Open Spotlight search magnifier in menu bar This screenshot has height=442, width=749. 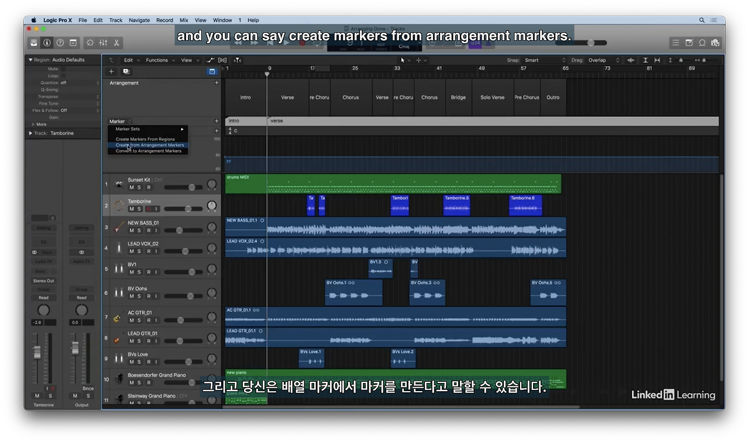click(x=702, y=20)
